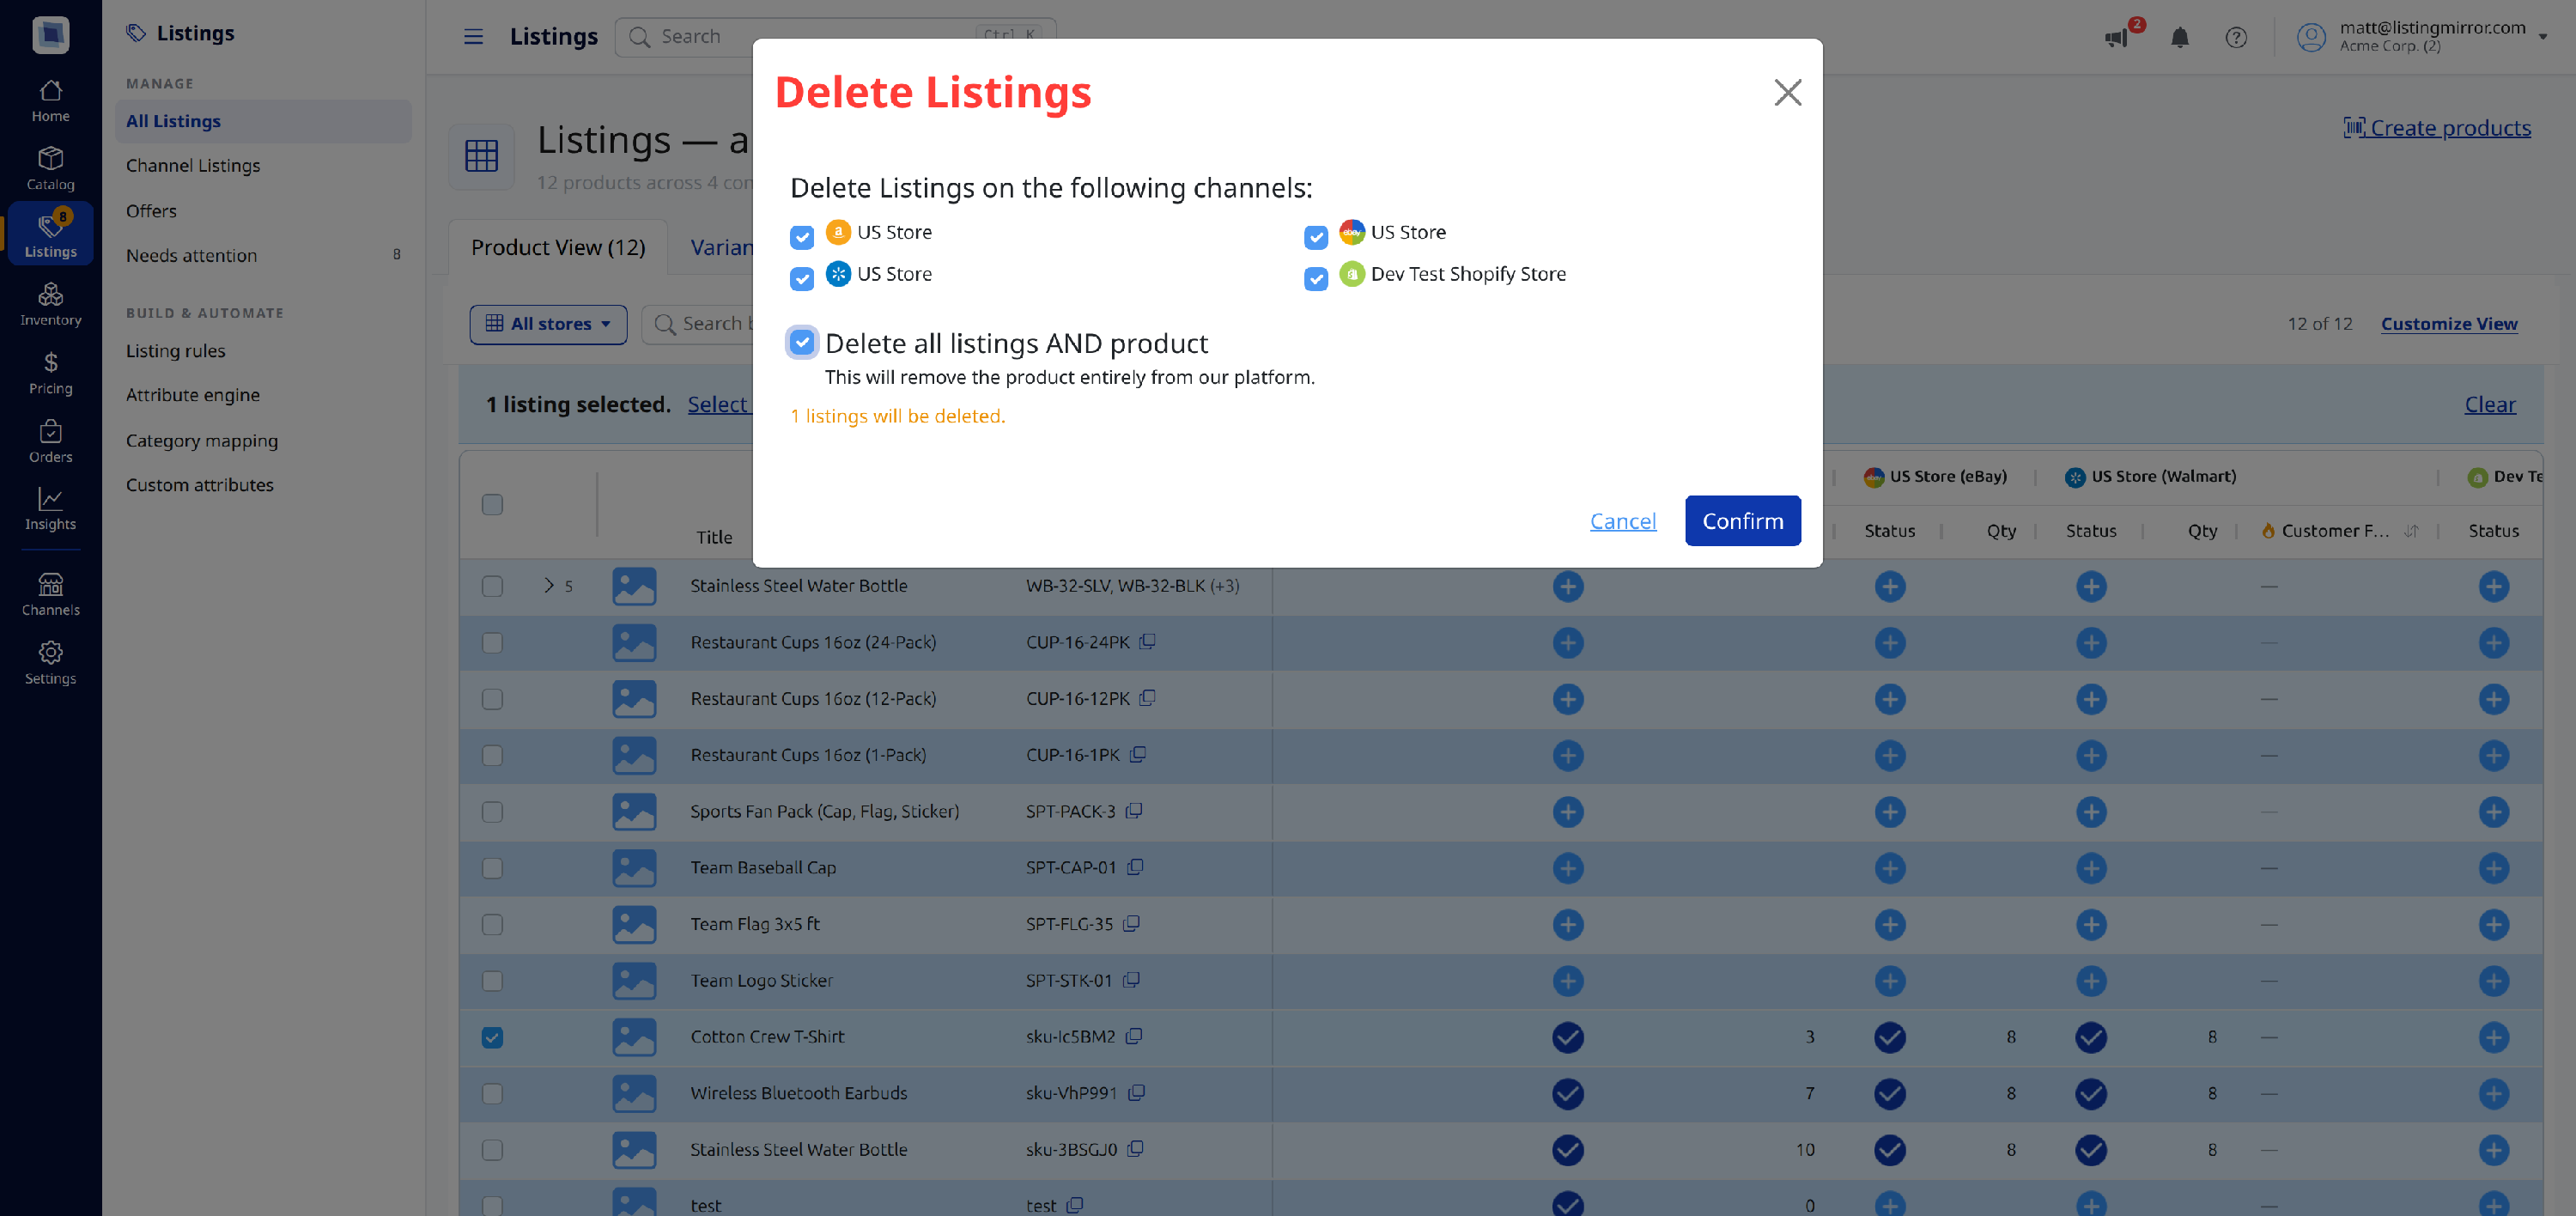The image size is (2576, 1216).
Task: Uncheck Dev Test Shopify Store checkbox
Action: click(1315, 279)
